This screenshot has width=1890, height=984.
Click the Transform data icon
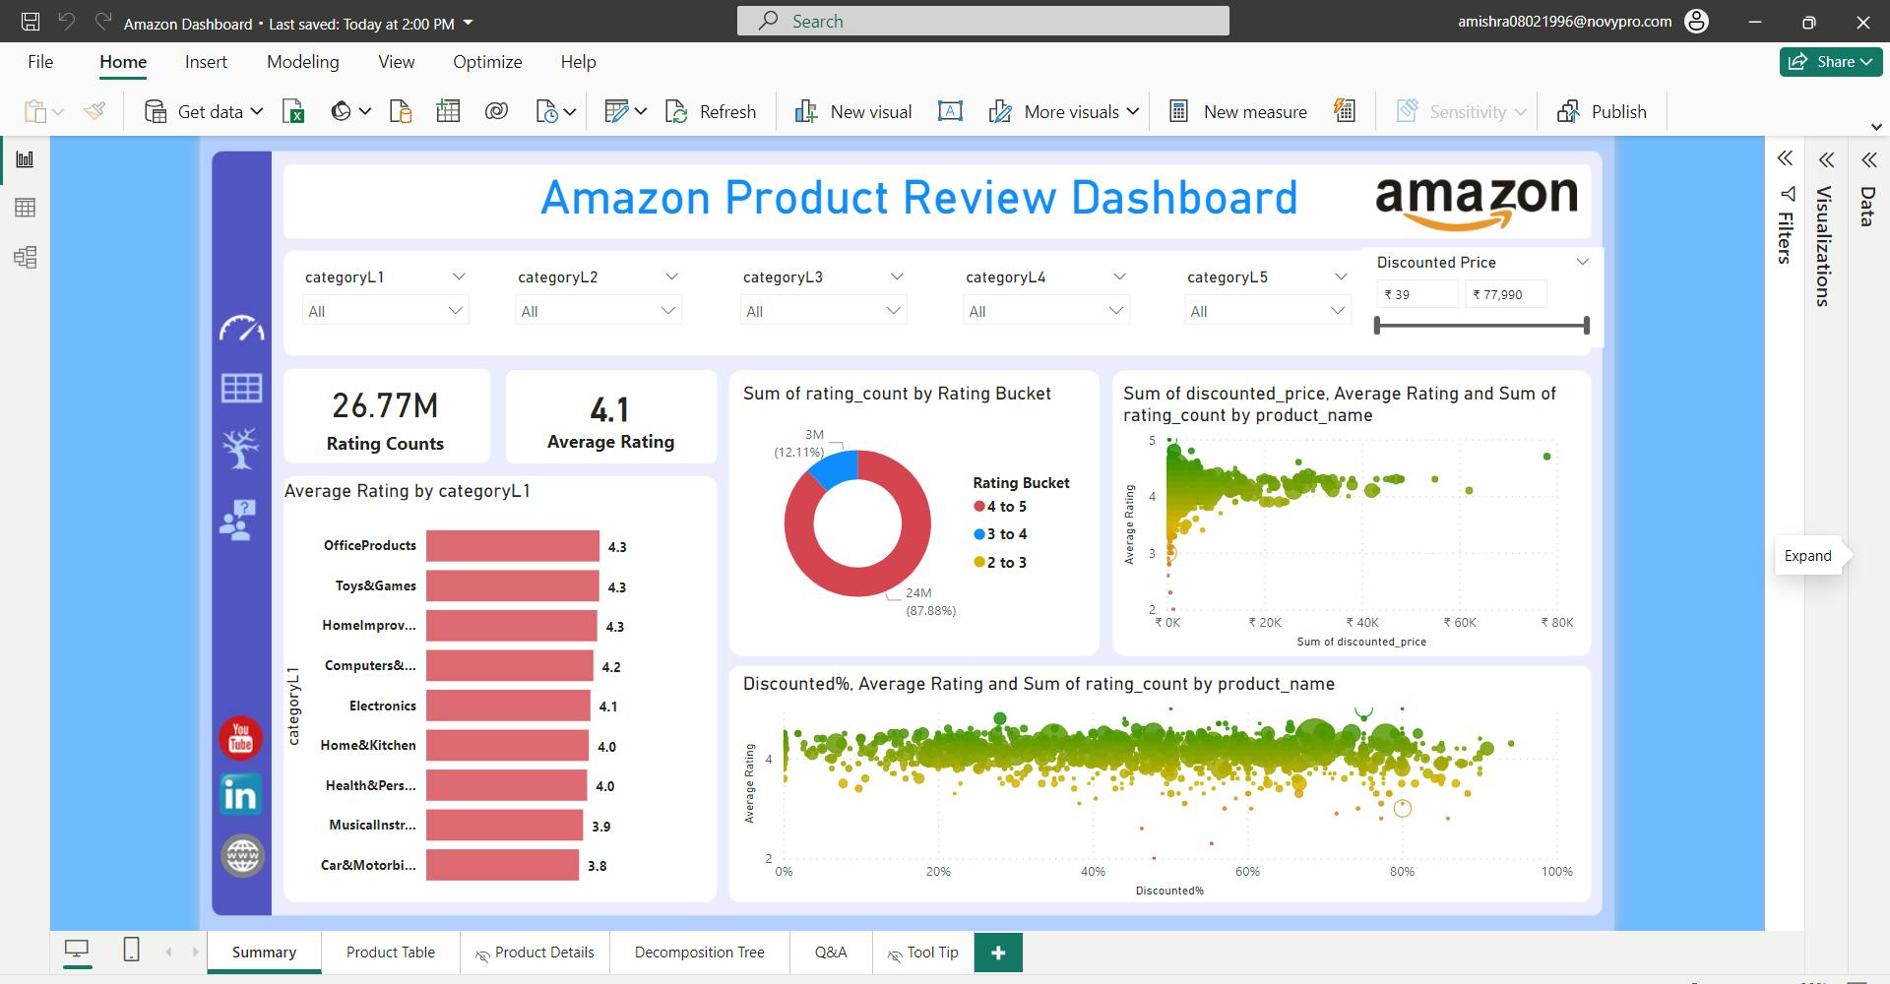[x=616, y=111]
